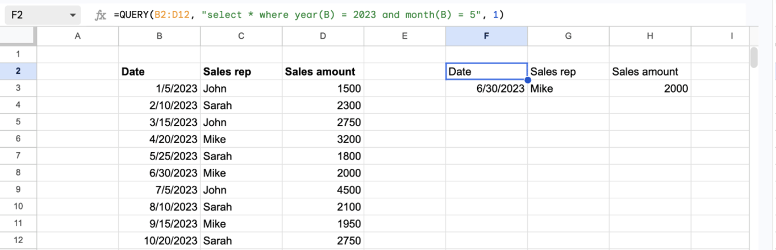Select column C header
Viewport: 776px width, 250px height.
click(x=241, y=36)
